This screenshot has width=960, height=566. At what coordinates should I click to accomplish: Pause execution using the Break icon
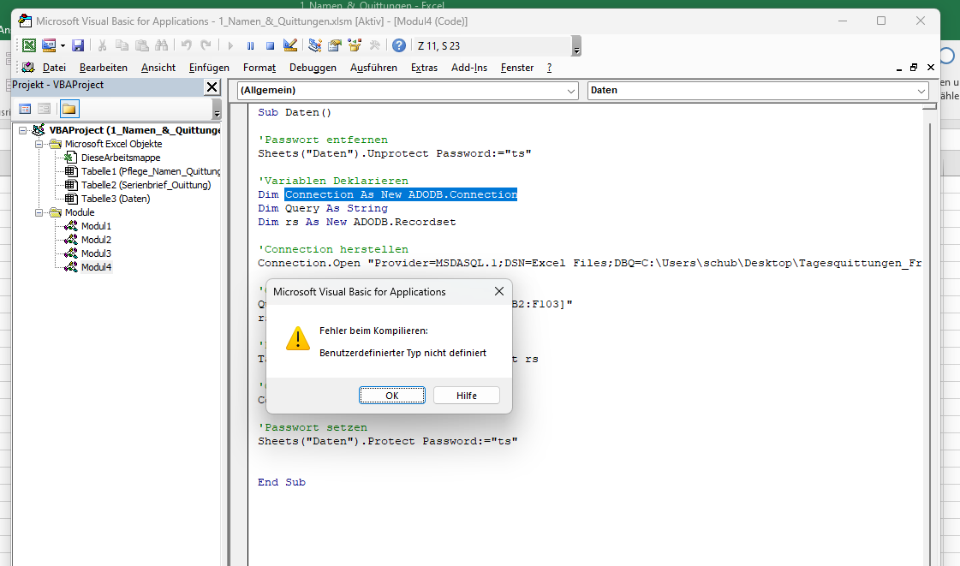click(x=250, y=45)
